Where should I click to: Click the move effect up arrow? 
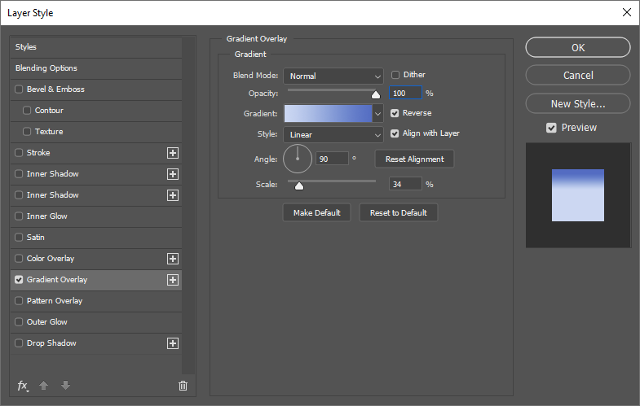45,386
